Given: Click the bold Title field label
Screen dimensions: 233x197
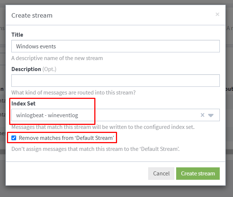Looking at the screenshot, I should (x=17, y=35).
